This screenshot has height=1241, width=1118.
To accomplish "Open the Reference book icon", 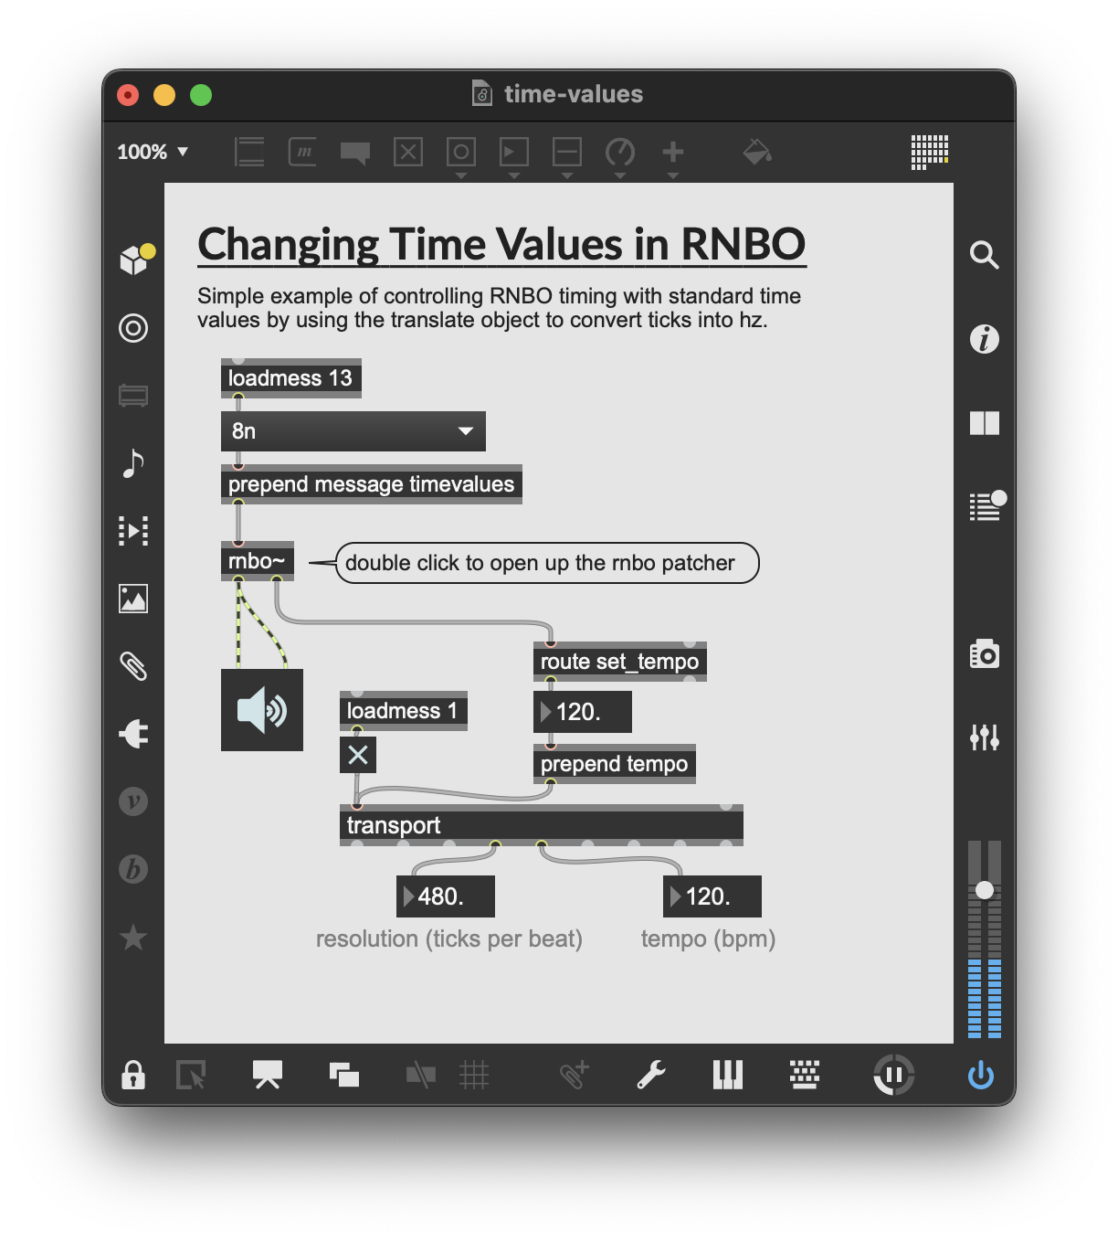I will coord(984,423).
